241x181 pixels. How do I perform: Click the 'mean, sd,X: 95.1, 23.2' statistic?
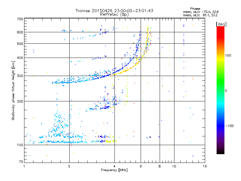coord(200,15)
